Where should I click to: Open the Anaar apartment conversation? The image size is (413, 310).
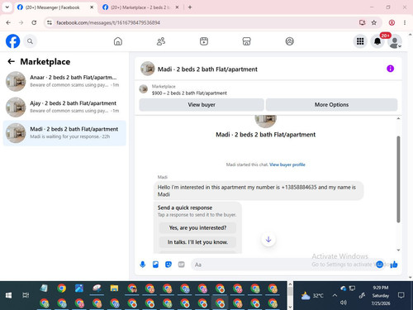point(64,81)
